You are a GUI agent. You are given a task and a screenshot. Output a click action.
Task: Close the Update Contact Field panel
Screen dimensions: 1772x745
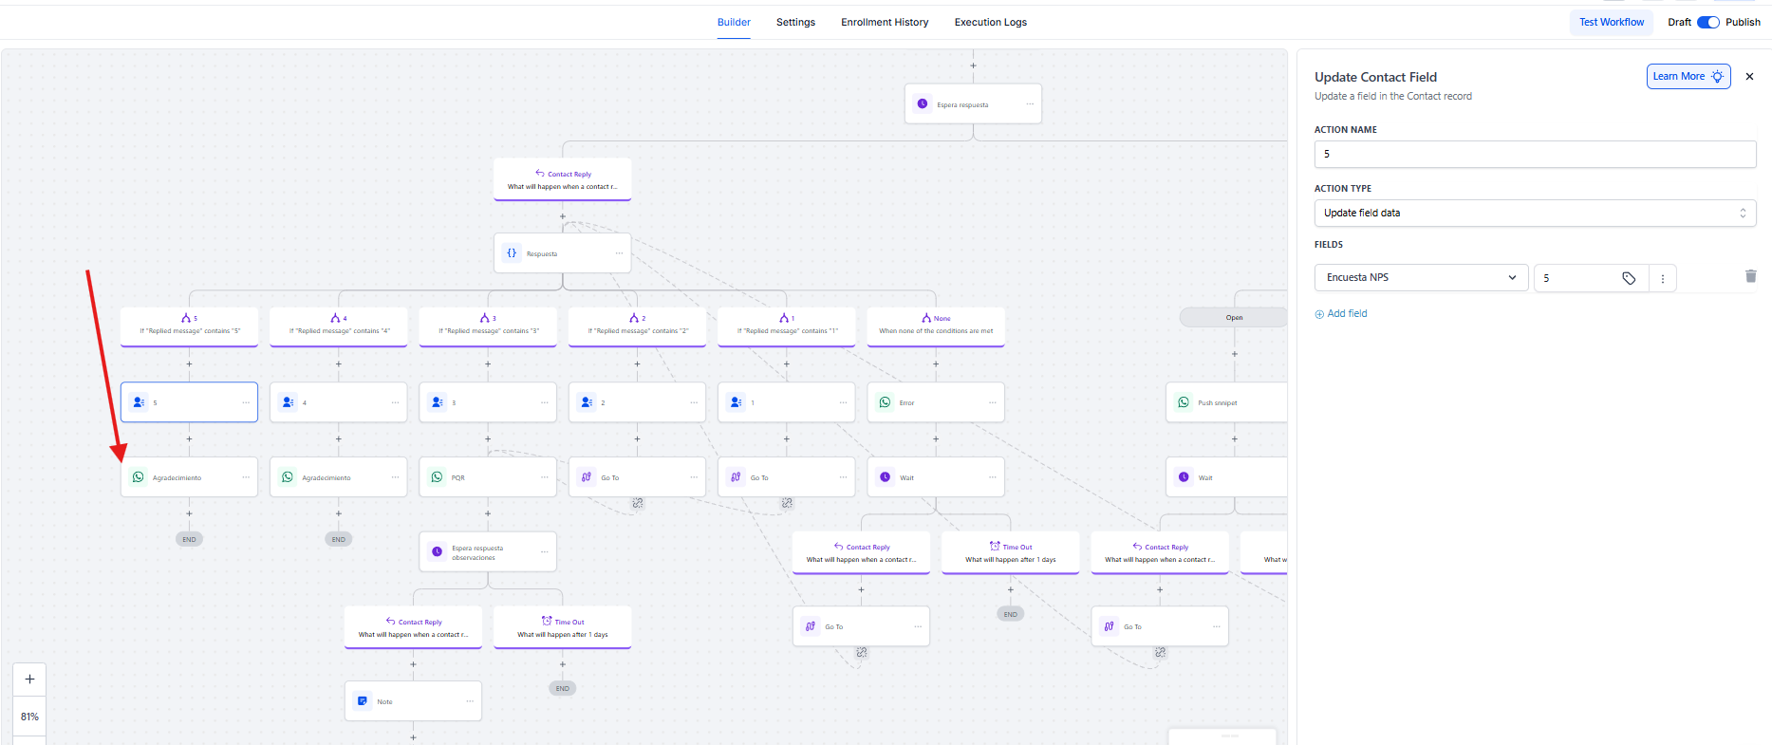coord(1749,77)
